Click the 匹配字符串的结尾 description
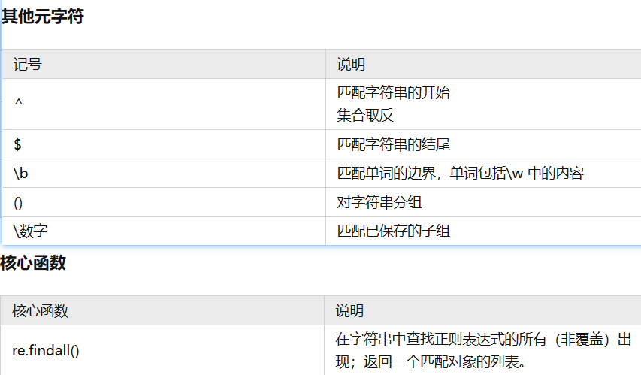 point(394,144)
